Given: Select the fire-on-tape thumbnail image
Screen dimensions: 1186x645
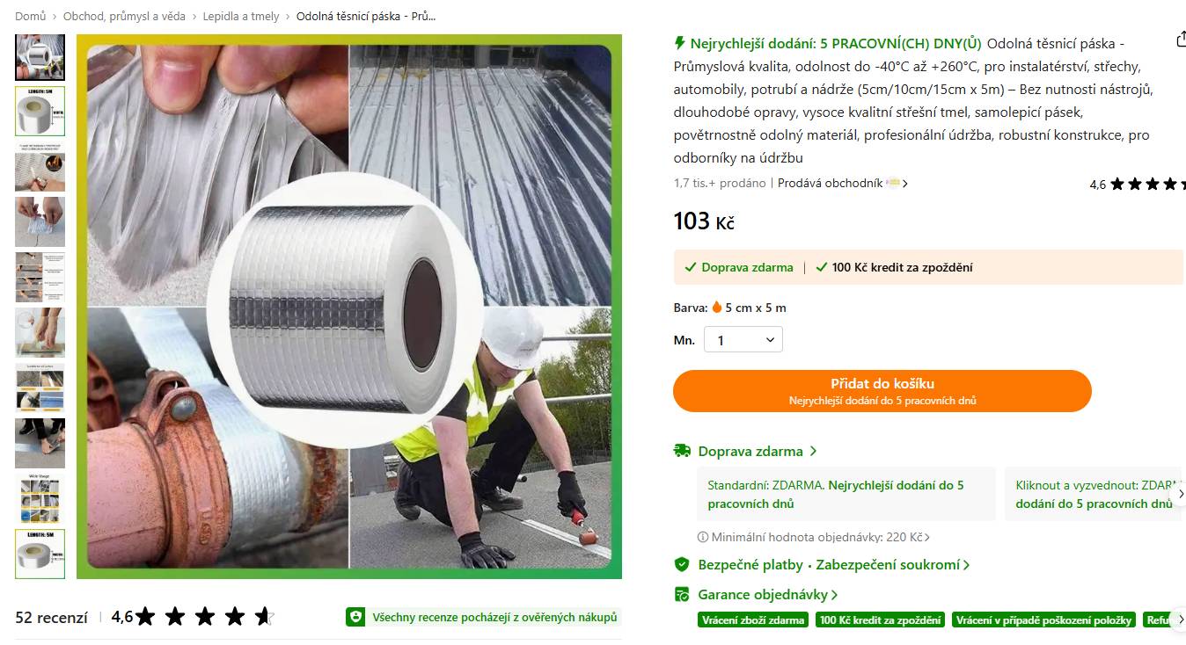Looking at the screenshot, I should (x=40, y=167).
